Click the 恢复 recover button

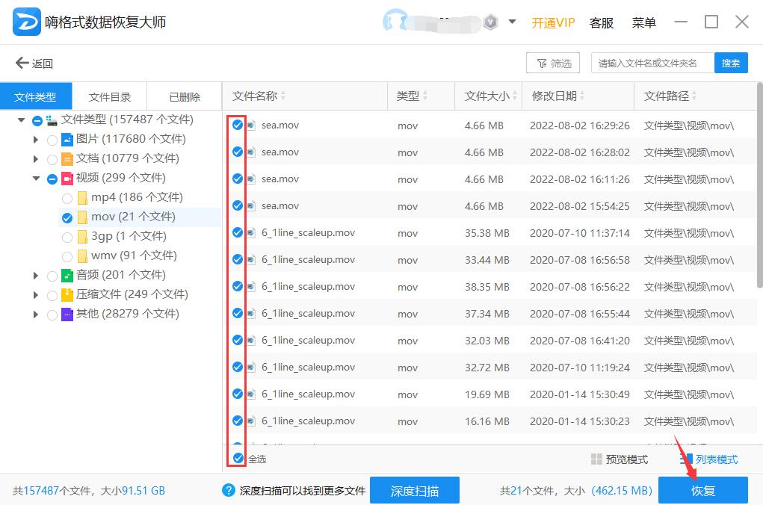pos(702,491)
